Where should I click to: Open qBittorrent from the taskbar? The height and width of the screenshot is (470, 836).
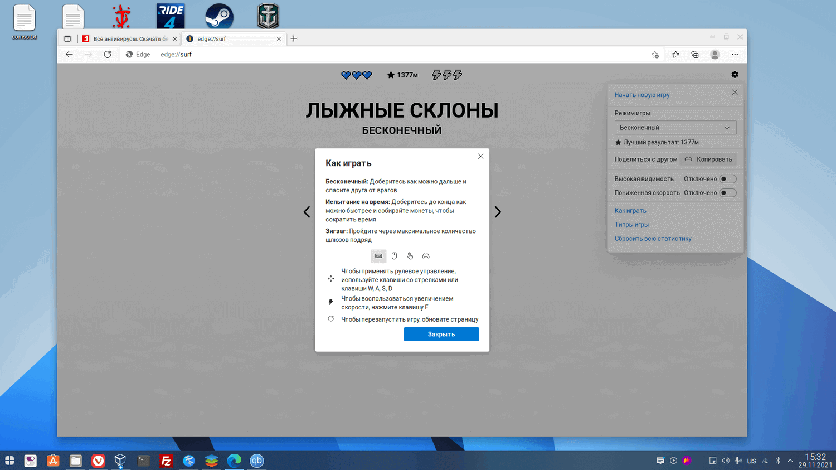pyautogui.click(x=257, y=461)
